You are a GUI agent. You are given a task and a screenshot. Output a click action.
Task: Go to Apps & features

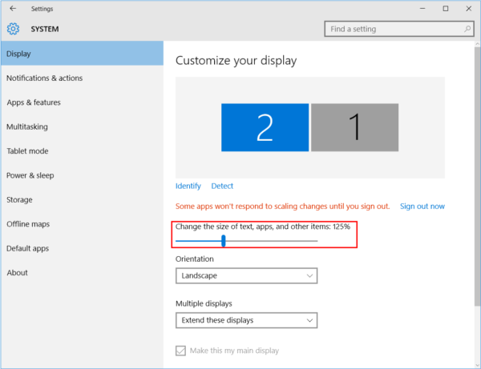click(x=34, y=102)
